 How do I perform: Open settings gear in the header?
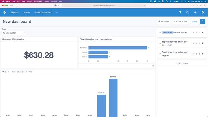click(x=203, y=12)
